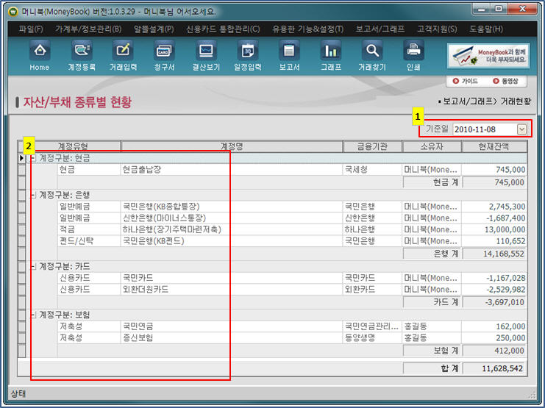Select the 외환더원카드 account cell

(x=231, y=290)
